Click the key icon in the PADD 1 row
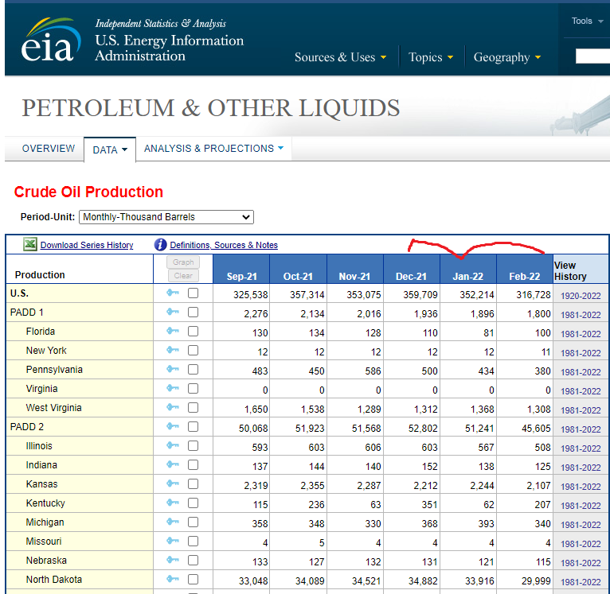This screenshot has width=610, height=594. pos(173,312)
